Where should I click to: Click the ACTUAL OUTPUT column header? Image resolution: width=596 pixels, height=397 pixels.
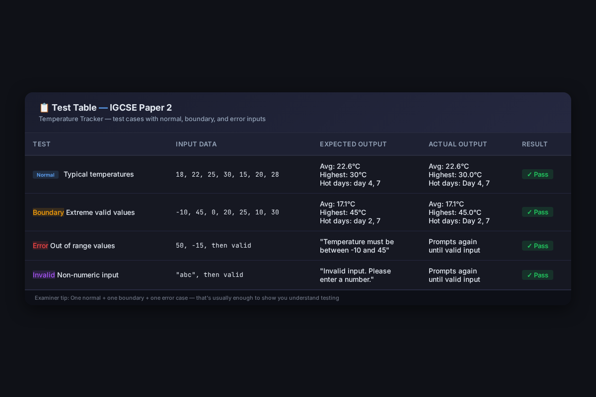(458, 144)
